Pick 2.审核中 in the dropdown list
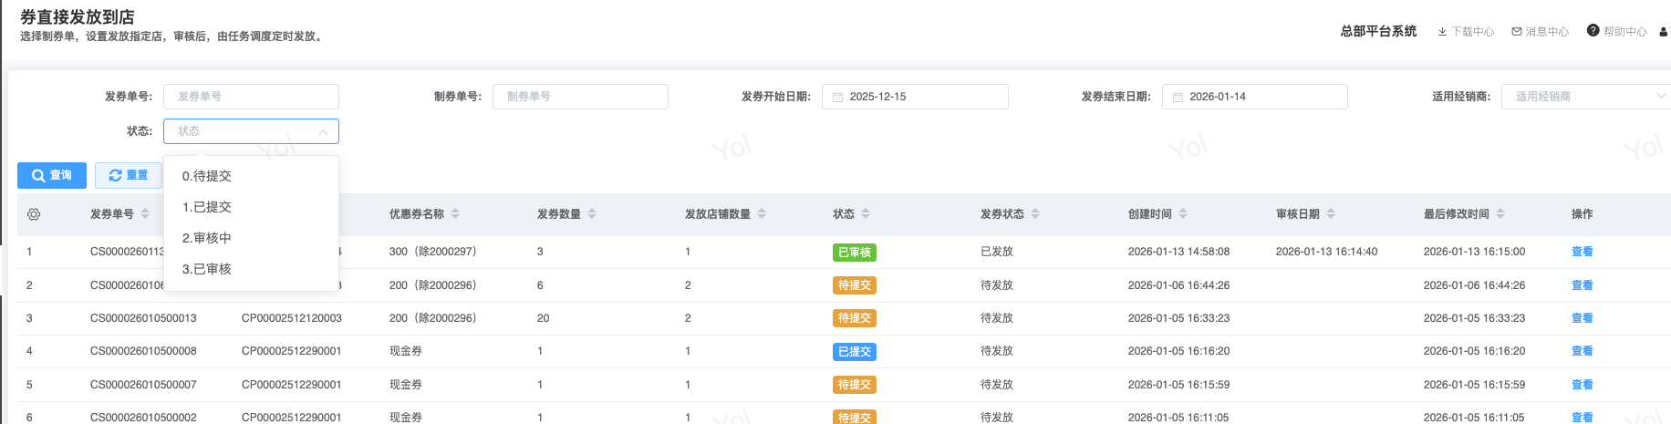Screen dimensions: 1671x424 coord(207,238)
